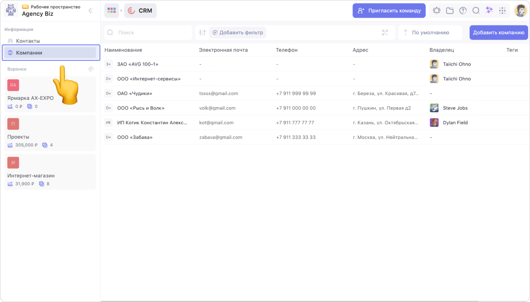The height and width of the screenshot is (302, 530).
Task: Click the help question mark icon
Action: 463,11
